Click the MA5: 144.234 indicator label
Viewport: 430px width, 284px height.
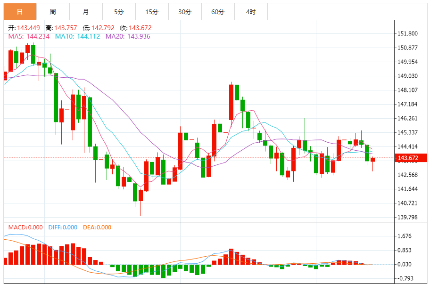29,36
